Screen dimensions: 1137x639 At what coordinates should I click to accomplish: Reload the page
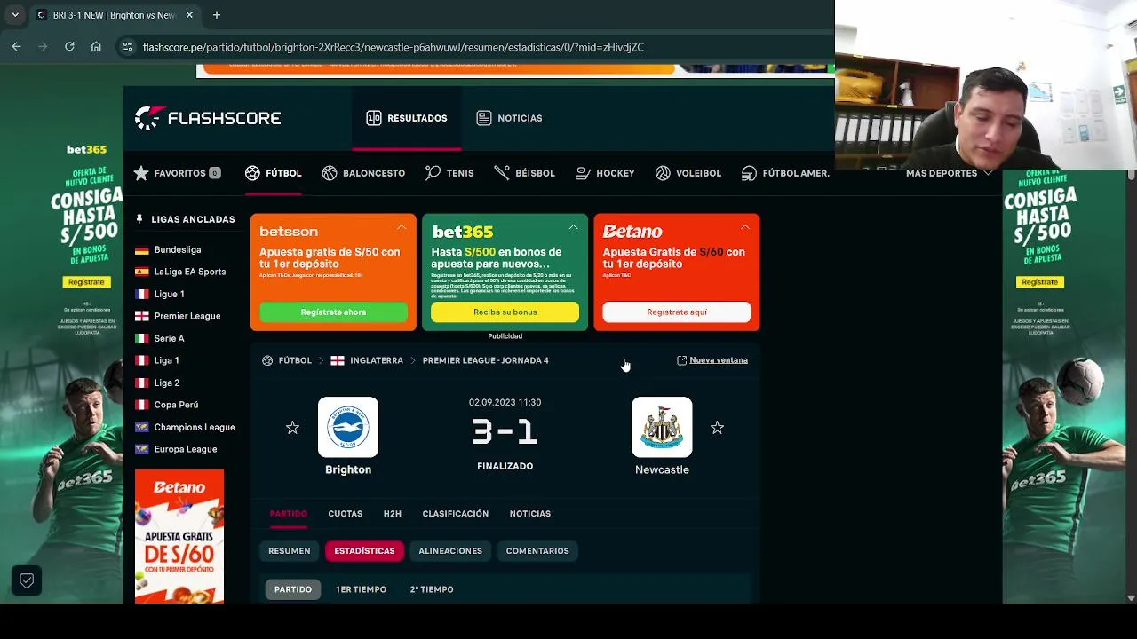click(69, 47)
